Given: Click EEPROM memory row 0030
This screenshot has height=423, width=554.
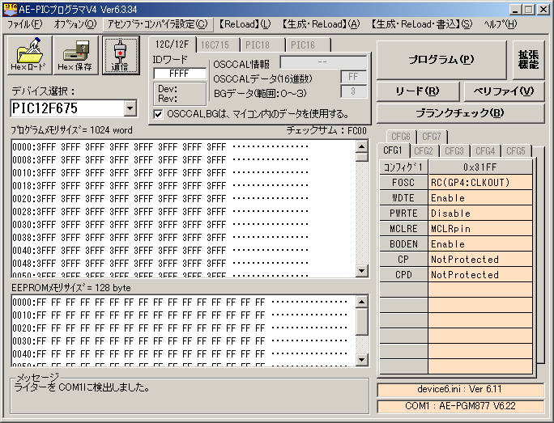Looking at the screenshot, I should click(x=180, y=341).
